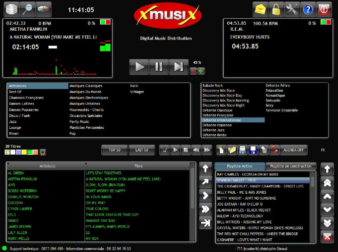The width and height of the screenshot is (338, 252).
Task: Select SPANDAU BALLET - TRUE in the playlist
Action: pos(263,180)
